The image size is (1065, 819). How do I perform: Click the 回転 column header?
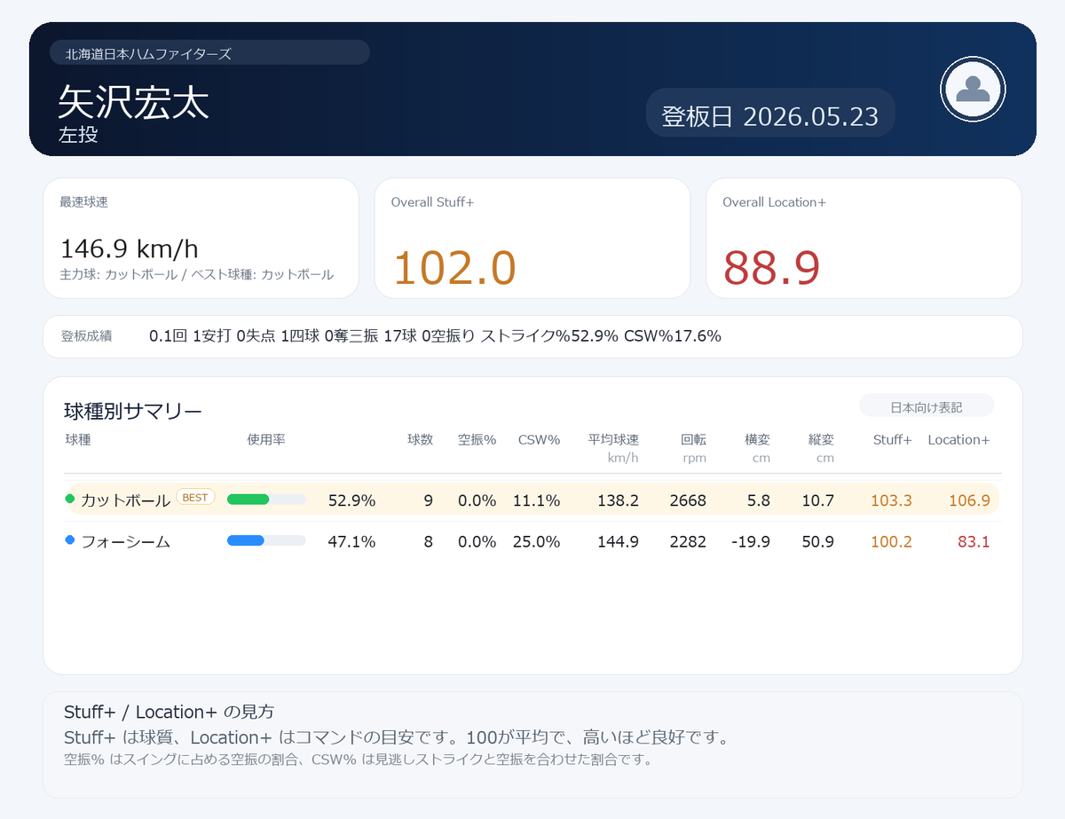point(693,440)
